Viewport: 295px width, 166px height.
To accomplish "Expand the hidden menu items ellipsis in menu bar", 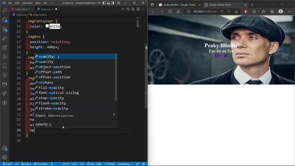I will tap(52, 3).
